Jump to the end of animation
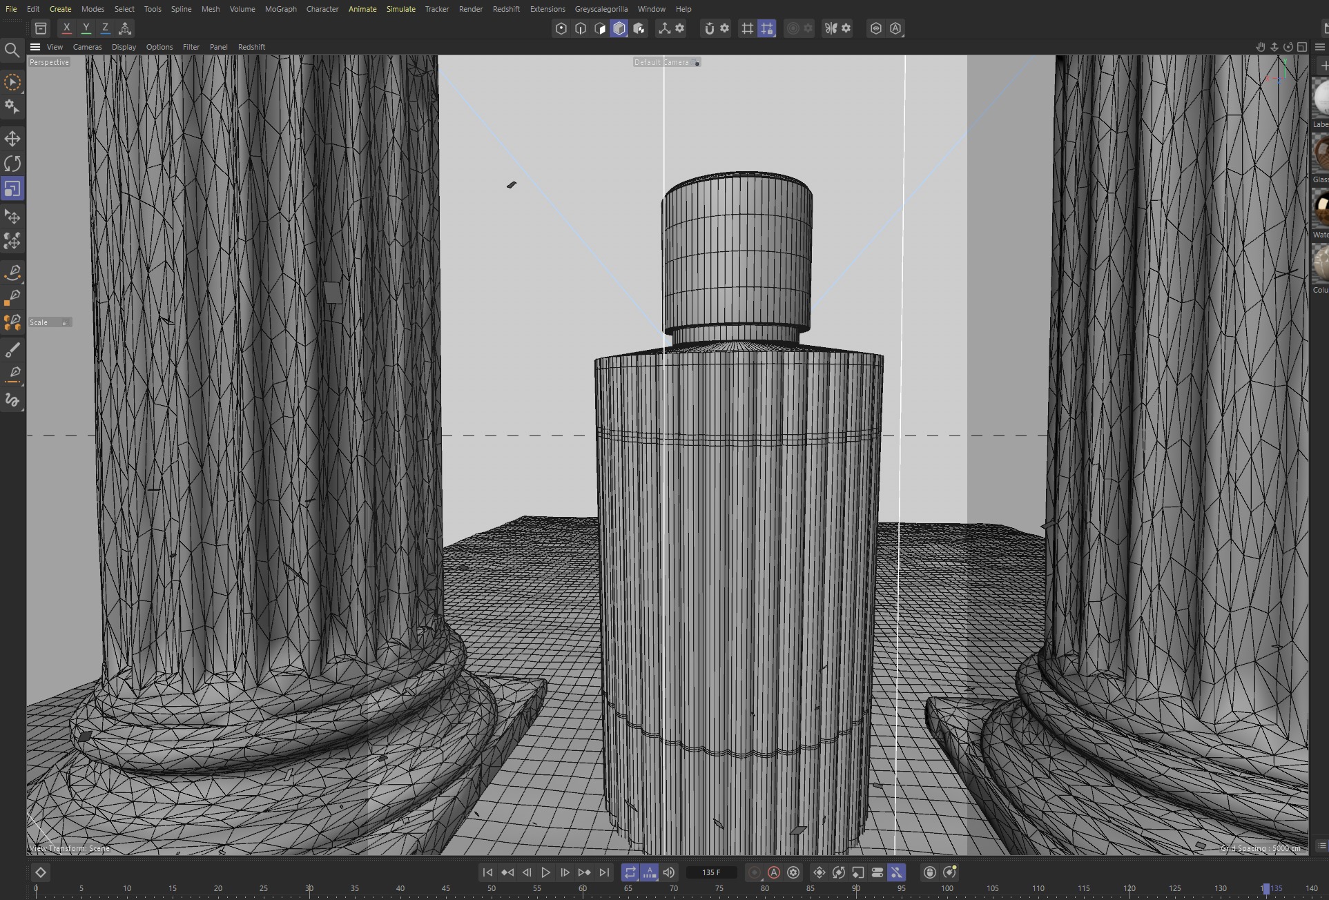 (604, 872)
